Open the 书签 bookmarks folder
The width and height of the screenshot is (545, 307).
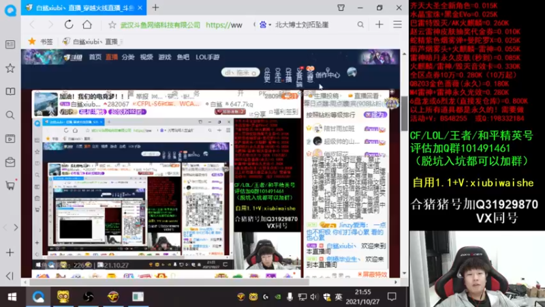(x=41, y=42)
